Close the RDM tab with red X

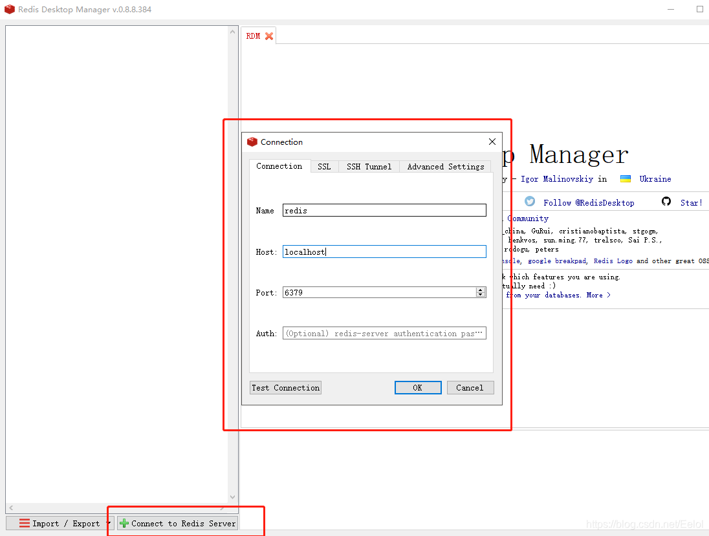click(269, 36)
